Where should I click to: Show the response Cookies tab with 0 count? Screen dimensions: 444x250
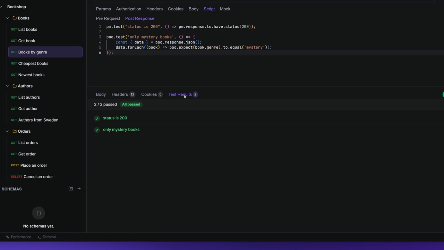[152, 94]
